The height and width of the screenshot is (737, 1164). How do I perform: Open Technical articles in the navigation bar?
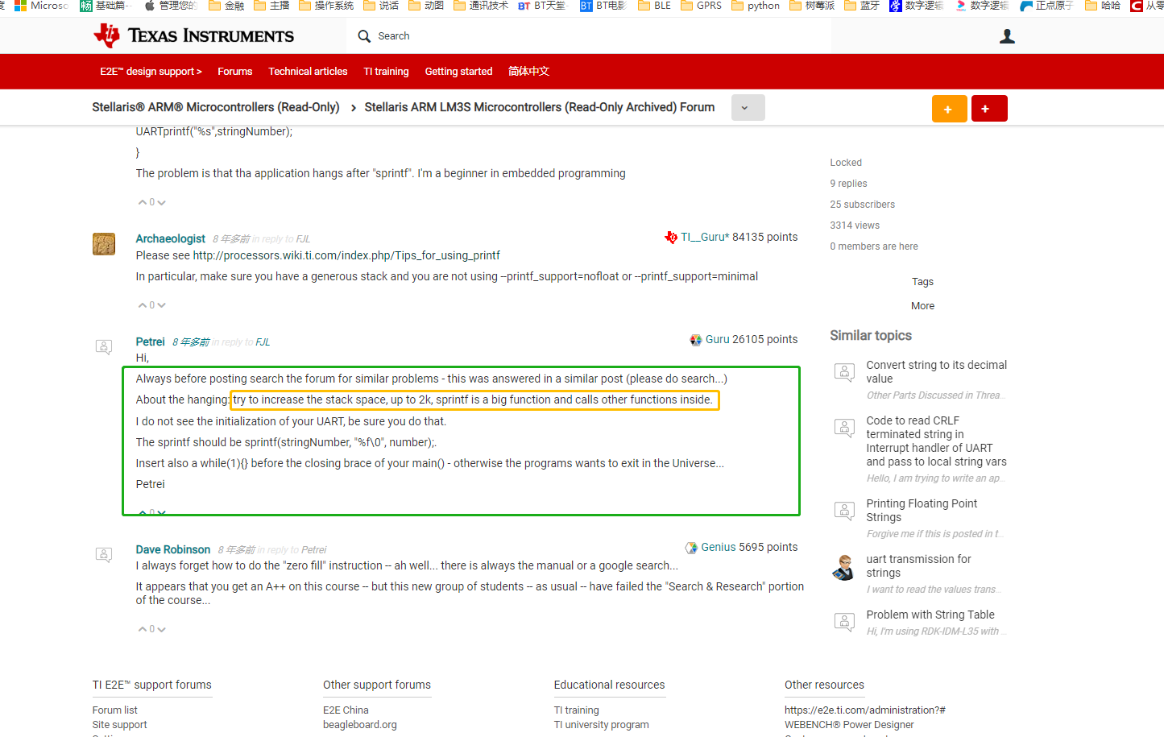308,72
